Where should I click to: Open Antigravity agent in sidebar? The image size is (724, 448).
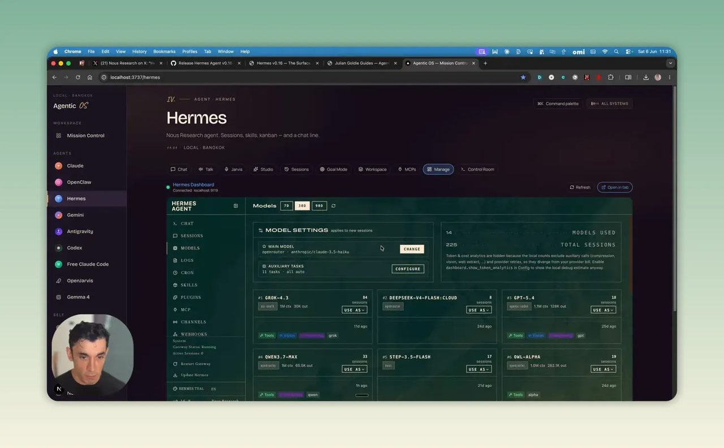pos(80,231)
